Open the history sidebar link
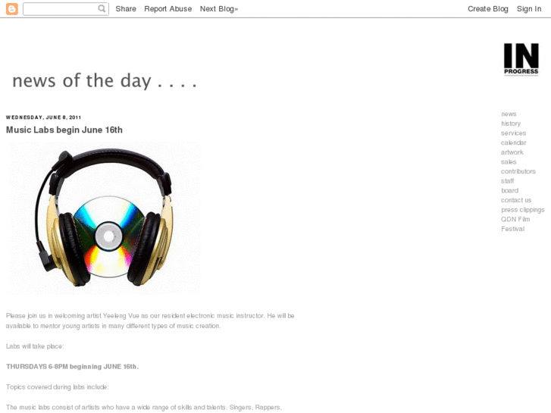 click(x=511, y=124)
